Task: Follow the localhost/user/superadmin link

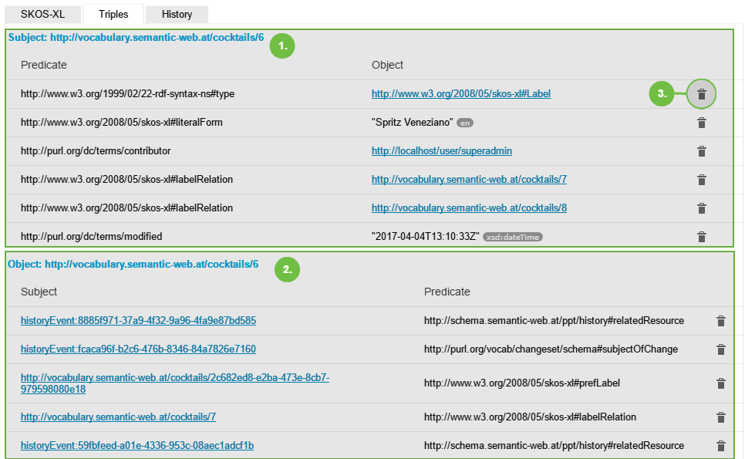Action: click(441, 151)
